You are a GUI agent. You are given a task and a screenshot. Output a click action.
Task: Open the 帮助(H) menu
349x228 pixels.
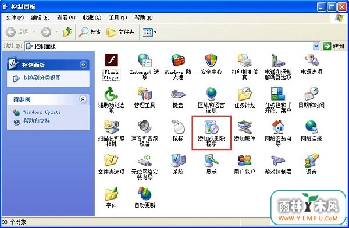(144, 18)
